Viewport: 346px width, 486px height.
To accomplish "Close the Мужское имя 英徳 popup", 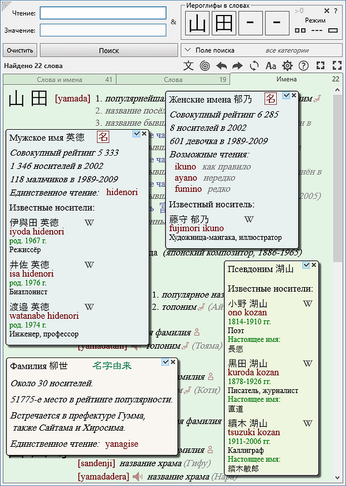I will [x=144, y=134].
